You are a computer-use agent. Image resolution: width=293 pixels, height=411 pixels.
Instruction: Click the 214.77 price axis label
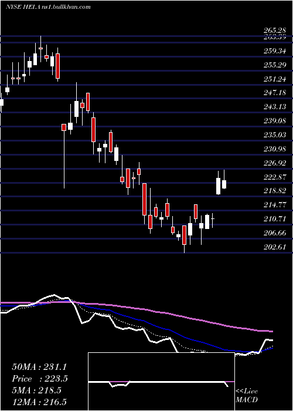point(275,204)
